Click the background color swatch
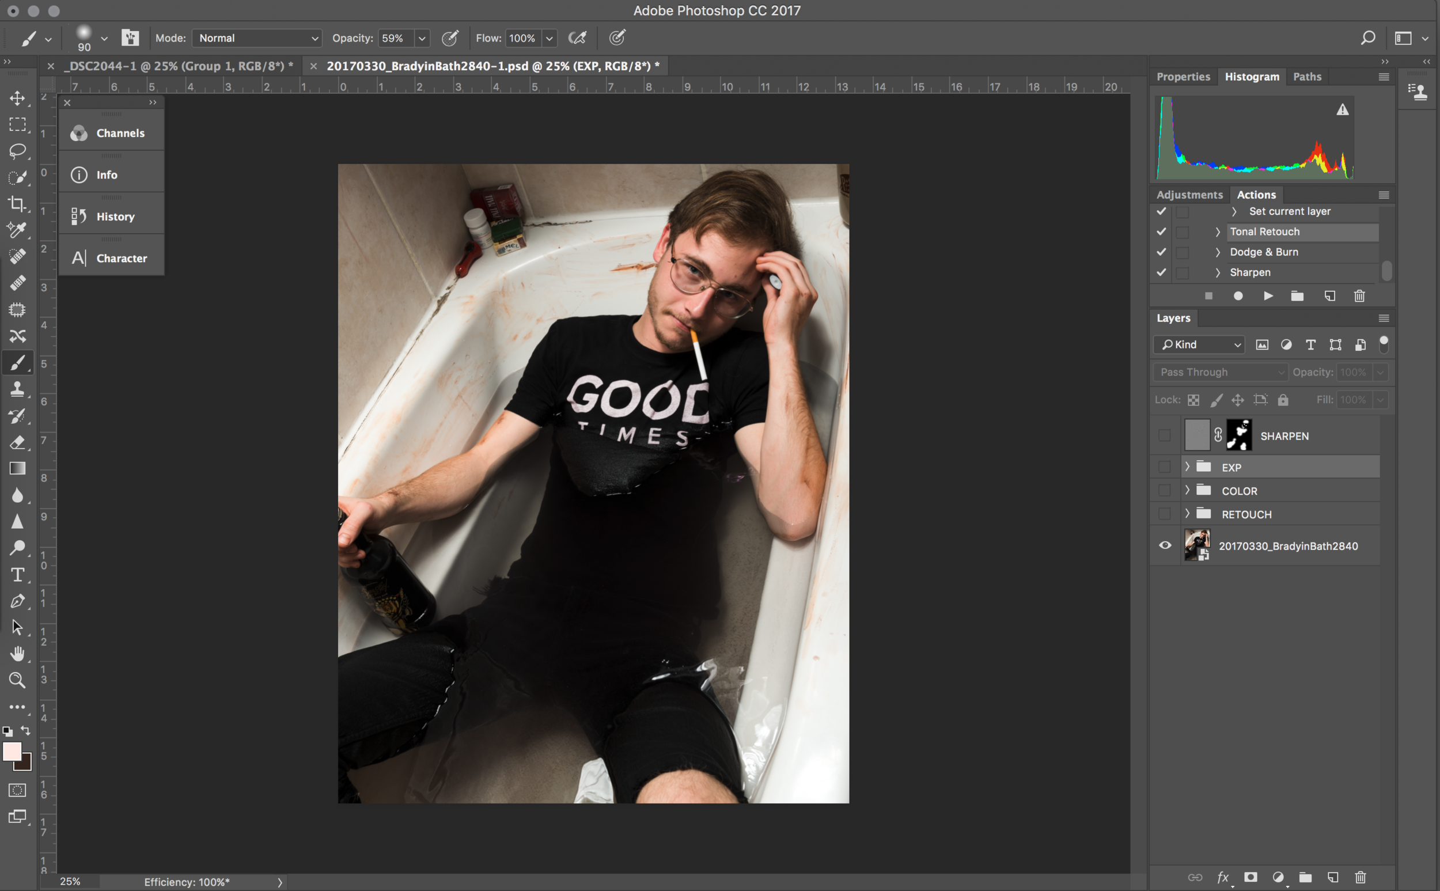Screen dimensions: 1440x891 [25, 765]
